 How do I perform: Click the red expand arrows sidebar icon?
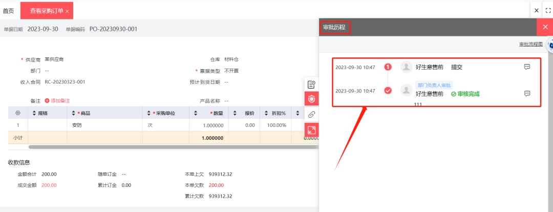pos(311,130)
